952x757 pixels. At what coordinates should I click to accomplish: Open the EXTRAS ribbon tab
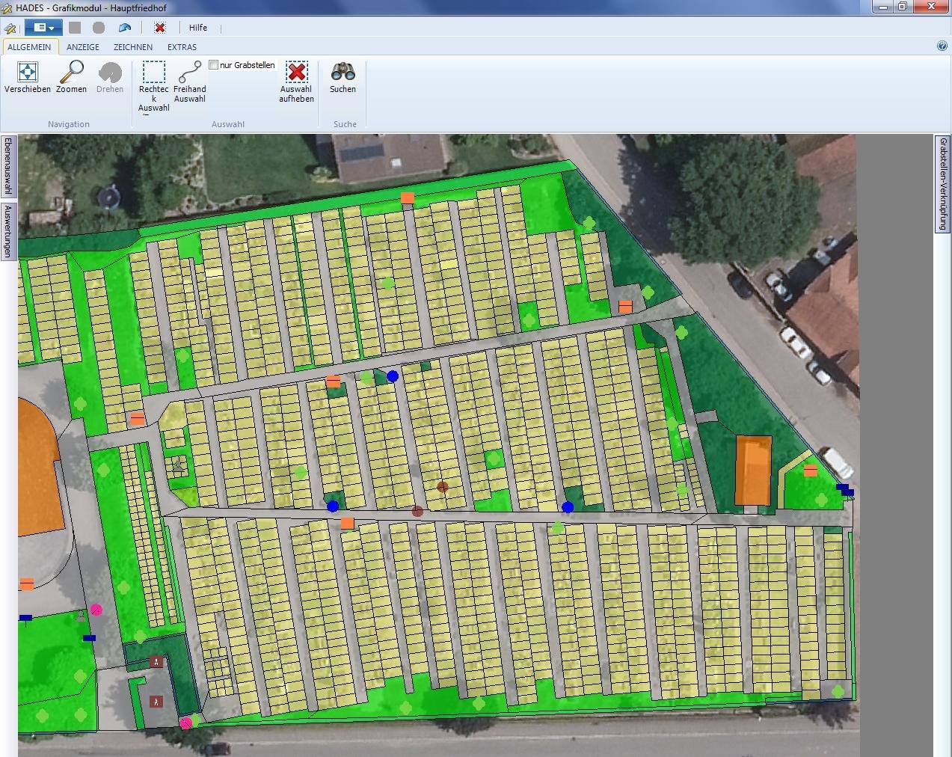[182, 47]
